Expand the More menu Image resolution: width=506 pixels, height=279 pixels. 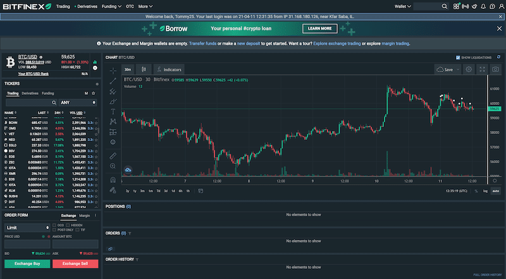(x=145, y=6)
